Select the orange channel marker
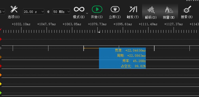 point(1,75)
